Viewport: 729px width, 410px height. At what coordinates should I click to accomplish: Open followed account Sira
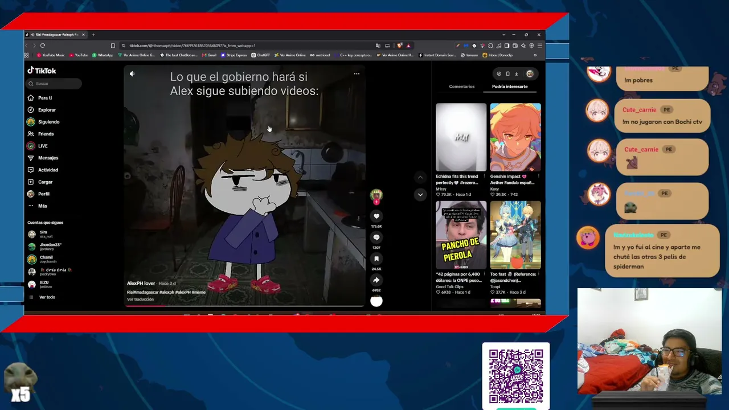coord(40,234)
